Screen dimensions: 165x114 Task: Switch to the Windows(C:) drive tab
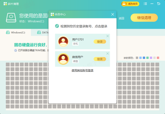coord(15,32)
